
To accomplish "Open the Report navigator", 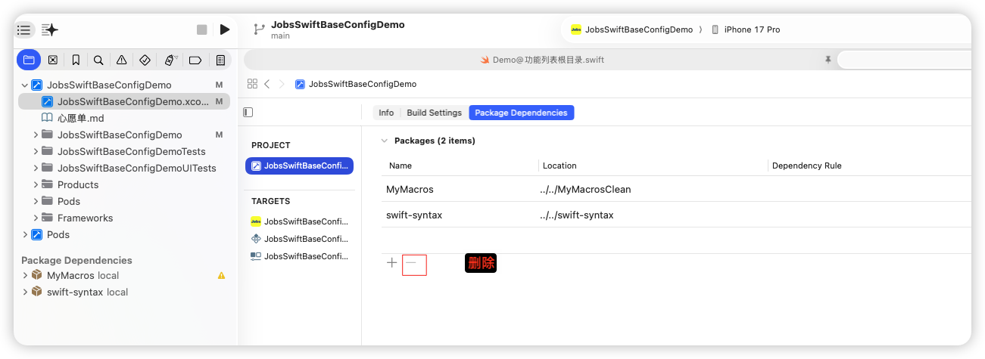I will tap(220, 60).
